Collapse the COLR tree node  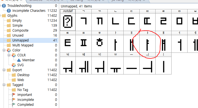[9, 55]
